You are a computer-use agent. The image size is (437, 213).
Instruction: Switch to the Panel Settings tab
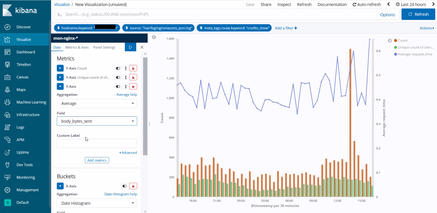tap(104, 47)
